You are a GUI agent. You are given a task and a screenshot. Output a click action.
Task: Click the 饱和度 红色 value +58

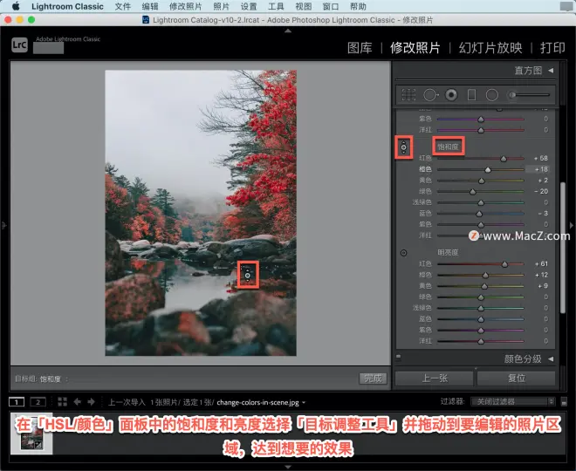coord(541,158)
